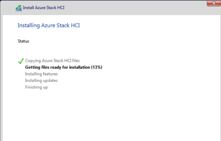Click the installer setup icon in title bar
The width and height of the screenshot is (221, 141).
(x=18, y=8)
